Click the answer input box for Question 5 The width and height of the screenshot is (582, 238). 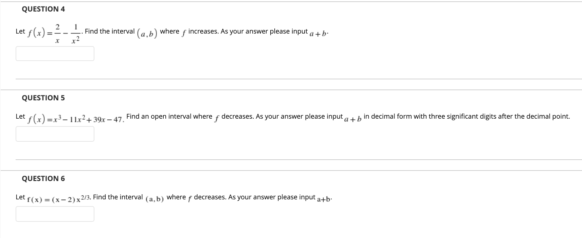[x=55, y=133]
